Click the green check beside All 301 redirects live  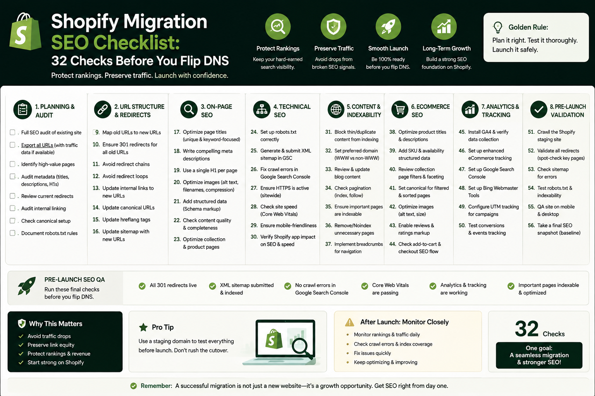coord(142,286)
